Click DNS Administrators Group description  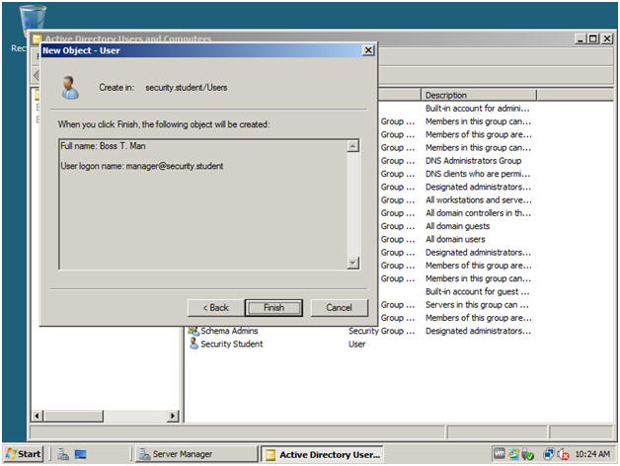click(473, 161)
